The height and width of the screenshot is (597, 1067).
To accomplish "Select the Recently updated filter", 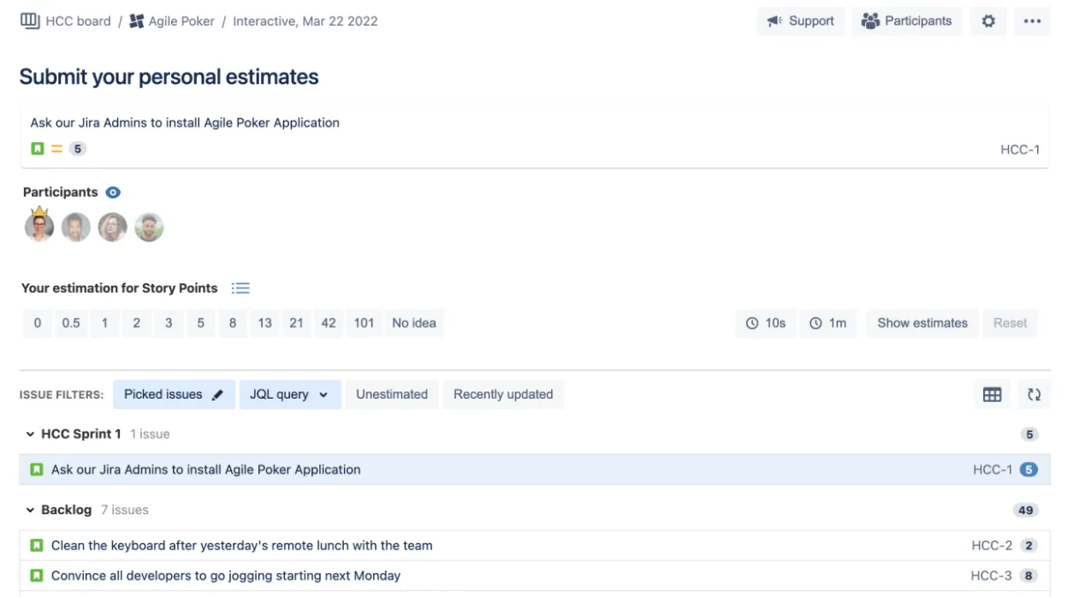I will click(504, 394).
